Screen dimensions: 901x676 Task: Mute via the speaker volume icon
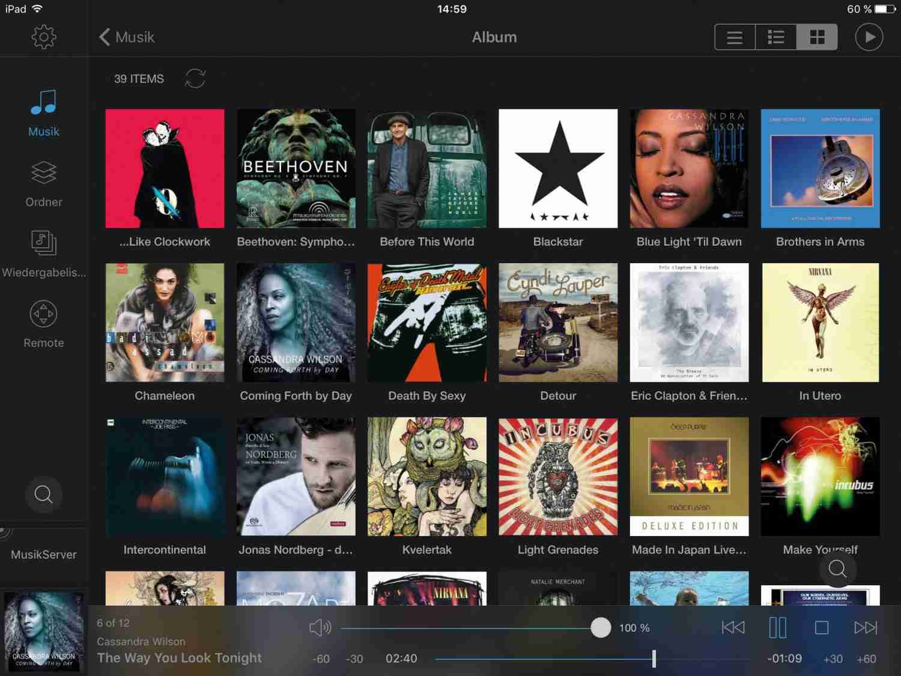click(320, 628)
